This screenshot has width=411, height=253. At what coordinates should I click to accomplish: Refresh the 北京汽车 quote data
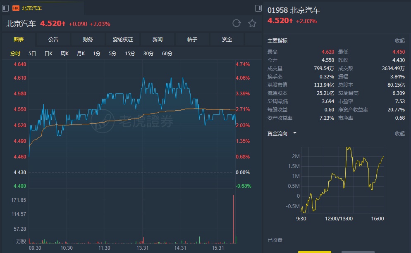[237, 24]
